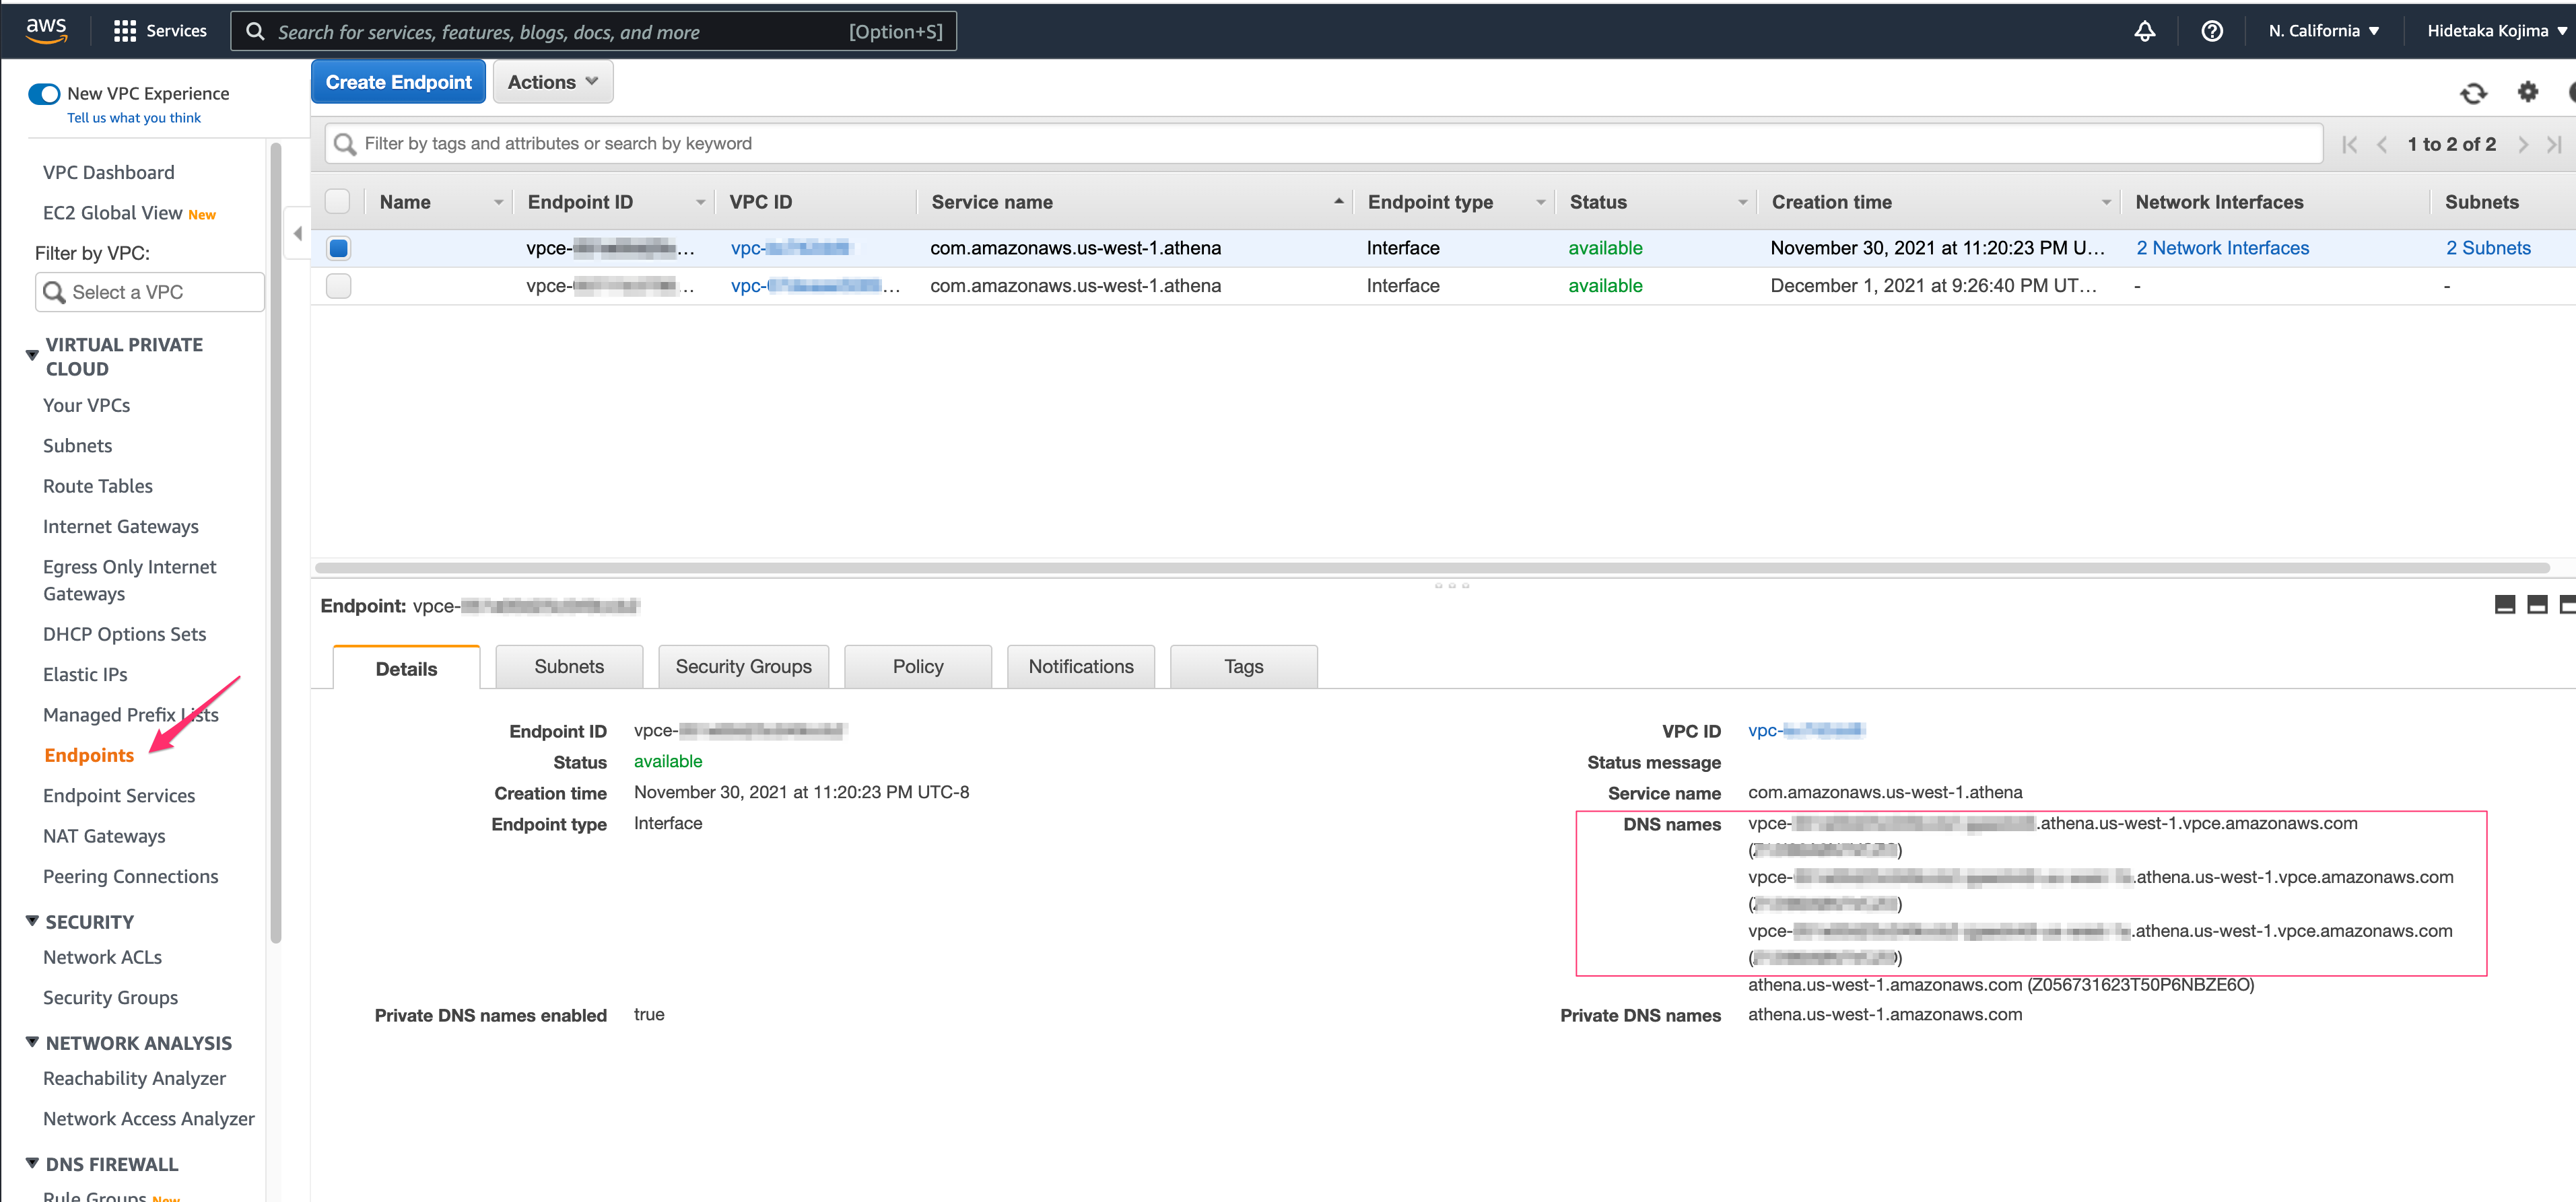Uncheck the first Athena endpoint row

pyautogui.click(x=338, y=247)
